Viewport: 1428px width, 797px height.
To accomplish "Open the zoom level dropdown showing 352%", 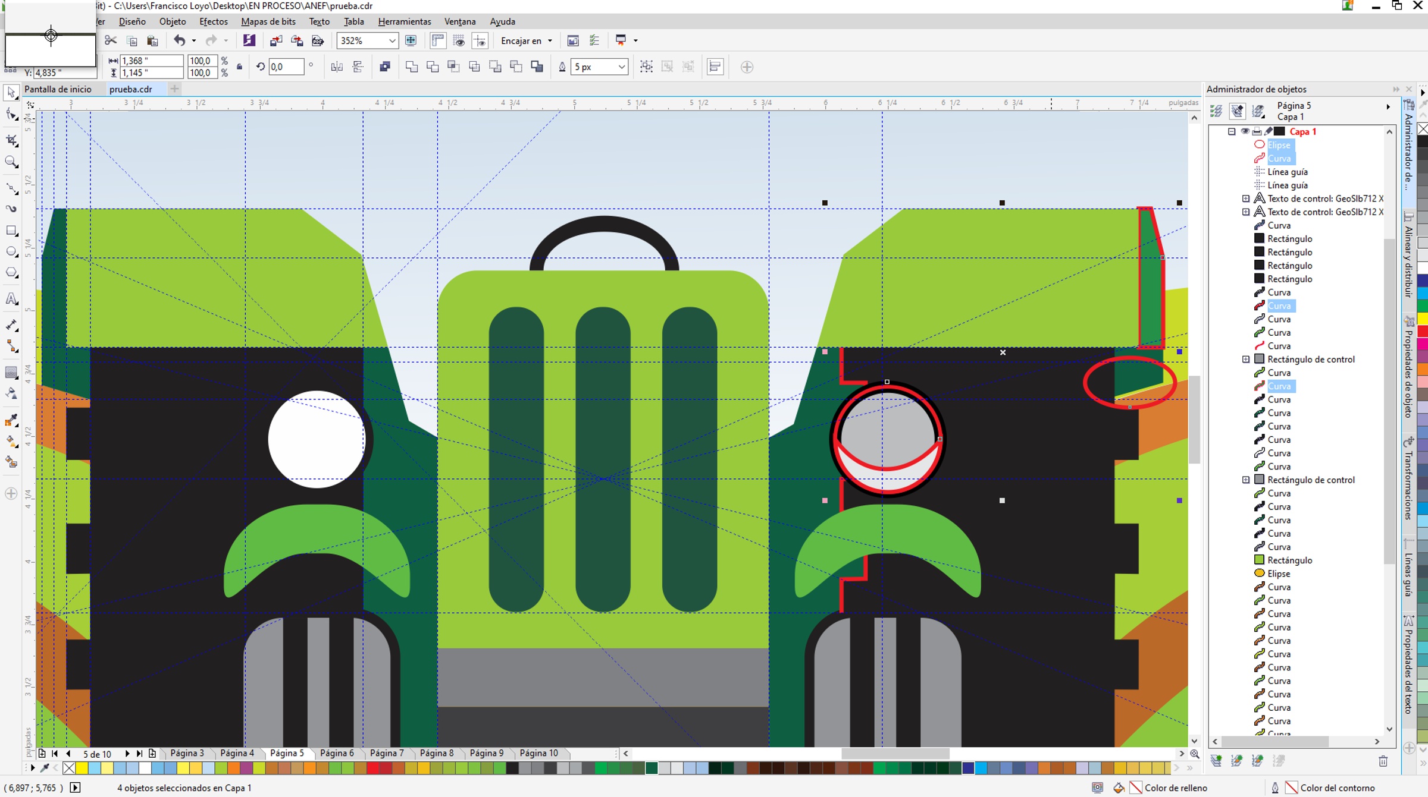I will tap(392, 40).
